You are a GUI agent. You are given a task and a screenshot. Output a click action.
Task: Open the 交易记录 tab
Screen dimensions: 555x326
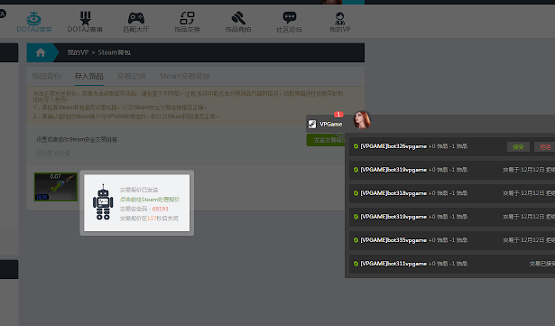[x=132, y=76]
